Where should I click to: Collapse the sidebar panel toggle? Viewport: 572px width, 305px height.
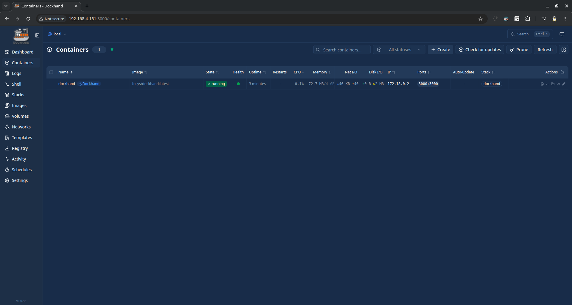click(37, 35)
